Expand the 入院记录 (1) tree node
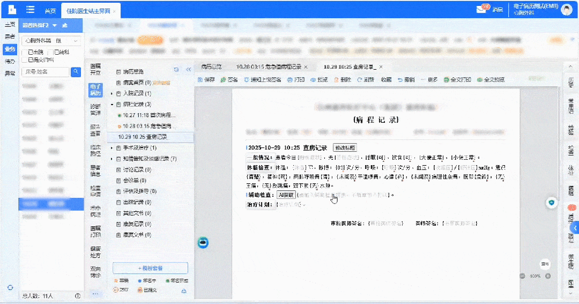 [x=112, y=93]
